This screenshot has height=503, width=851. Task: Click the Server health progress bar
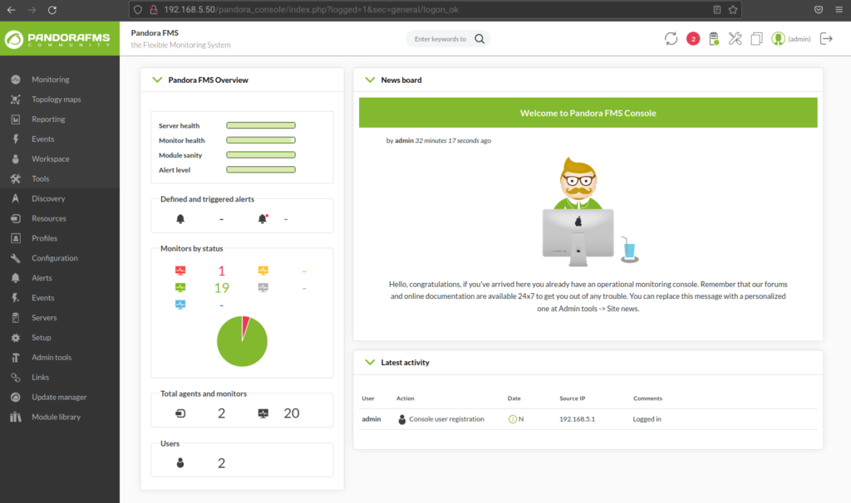[260, 125]
